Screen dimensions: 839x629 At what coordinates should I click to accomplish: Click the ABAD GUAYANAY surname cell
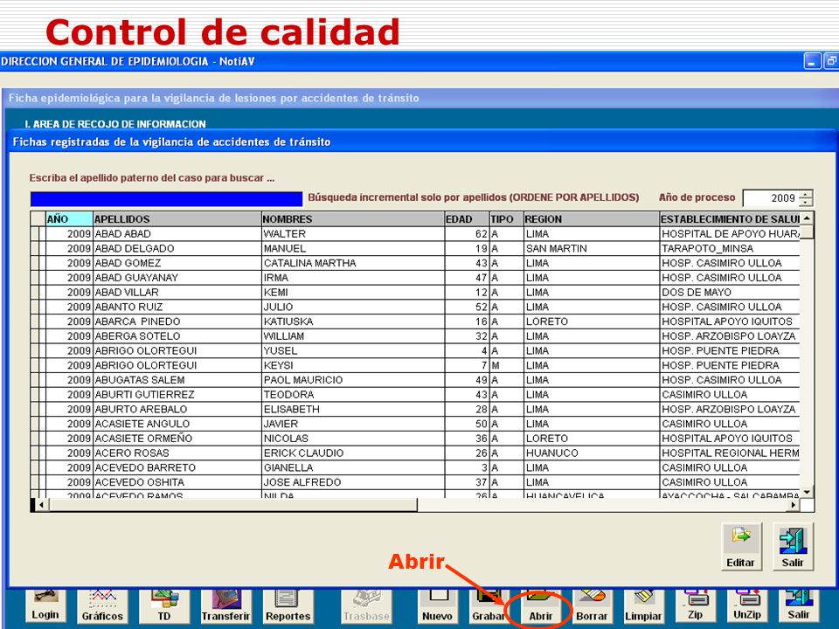(x=177, y=278)
